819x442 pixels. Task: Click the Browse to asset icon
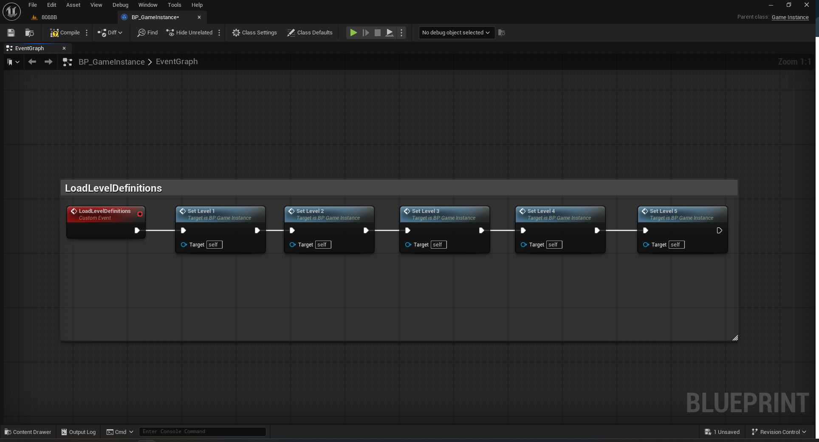tap(29, 33)
